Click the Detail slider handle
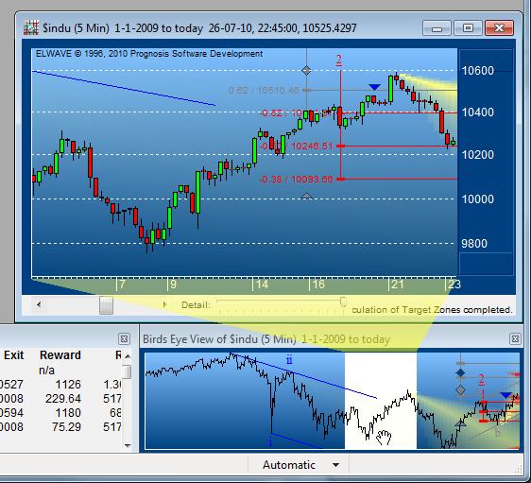 [343, 302]
